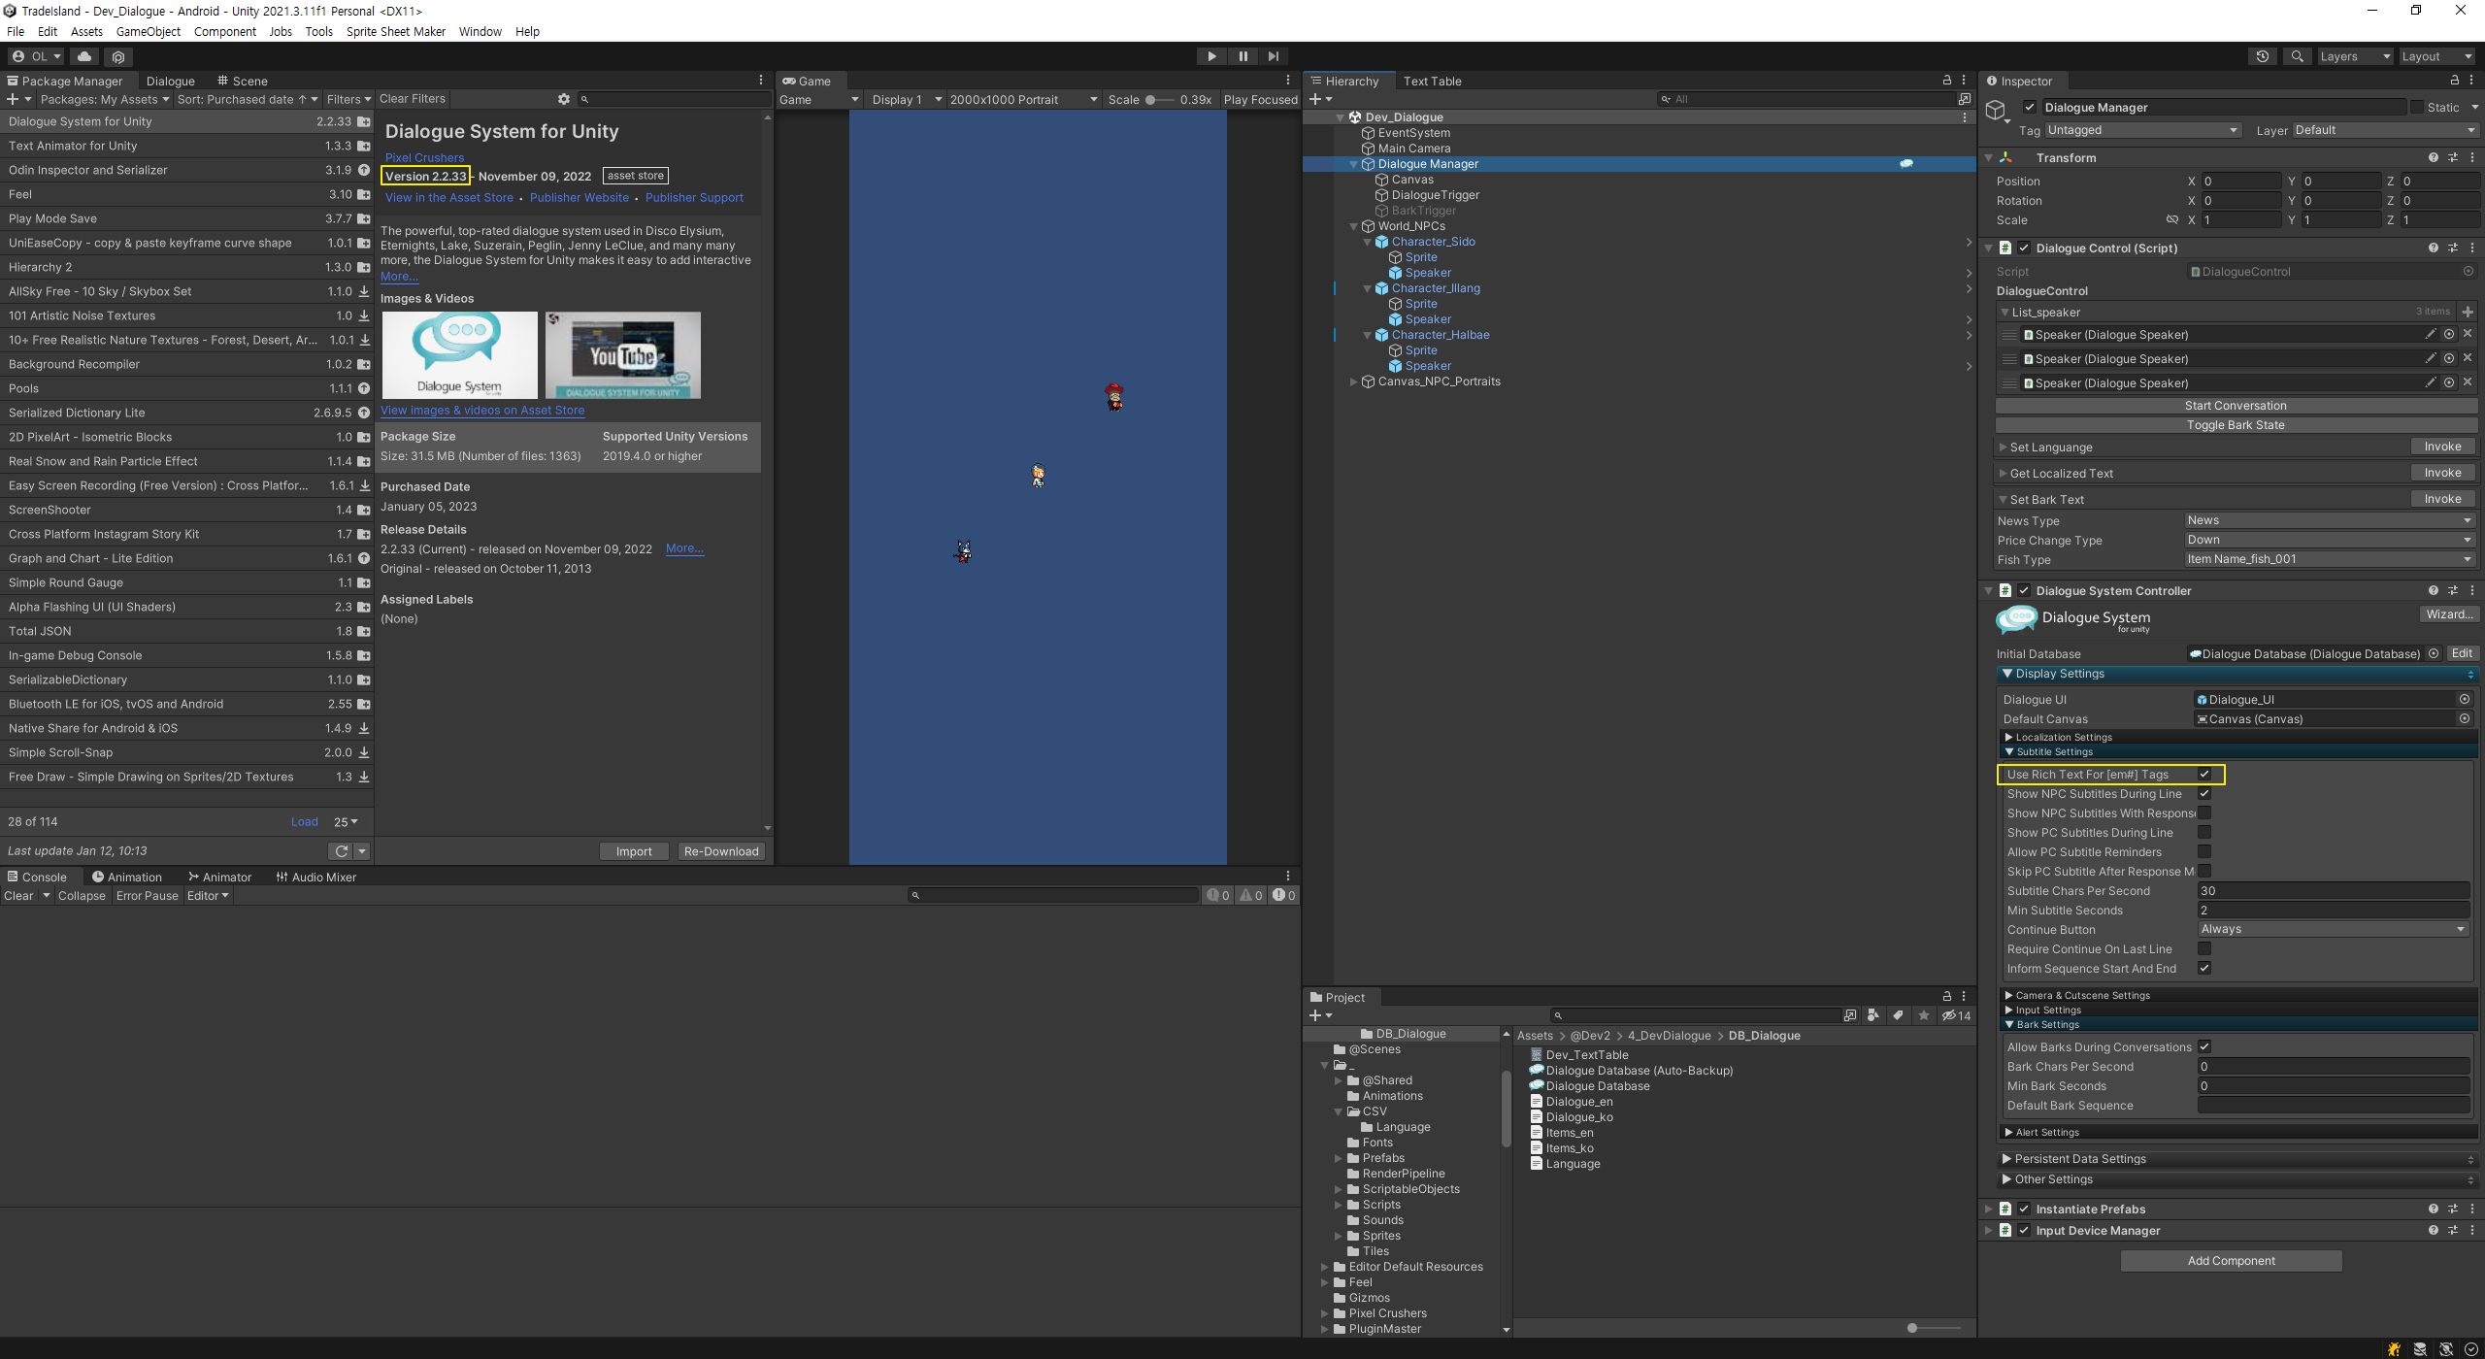
Task: Enable Show PC Subtitles During Line checkbox
Action: point(2204,832)
